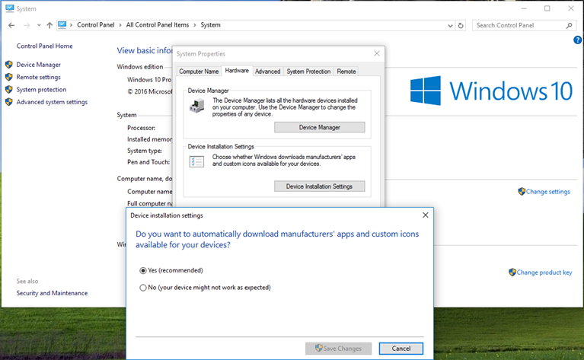Click the Device Installation Settings checklist icon

click(x=196, y=161)
